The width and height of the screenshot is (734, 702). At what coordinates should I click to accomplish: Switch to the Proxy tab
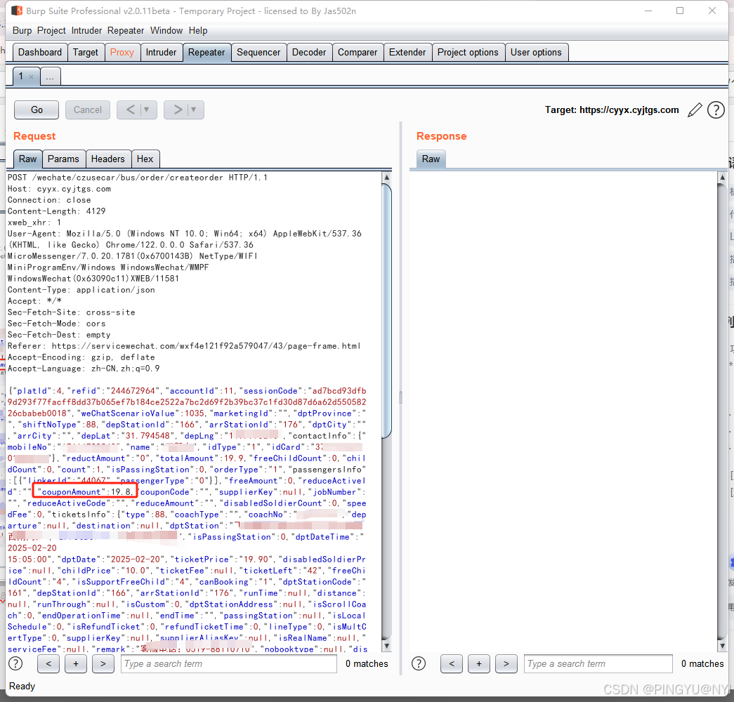tap(122, 53)
